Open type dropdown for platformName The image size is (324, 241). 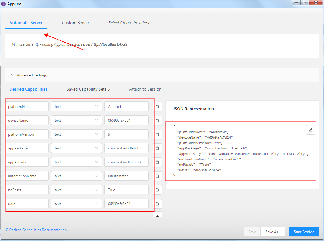click(77, 107)
